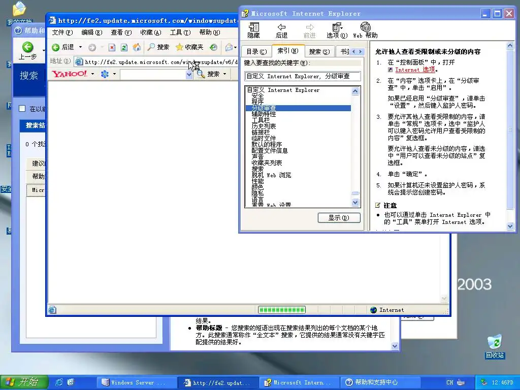The height and width of the screenshot is (390, 520).
Task: Open the 编辑(E) menu in IE
Action: (91, 32)
